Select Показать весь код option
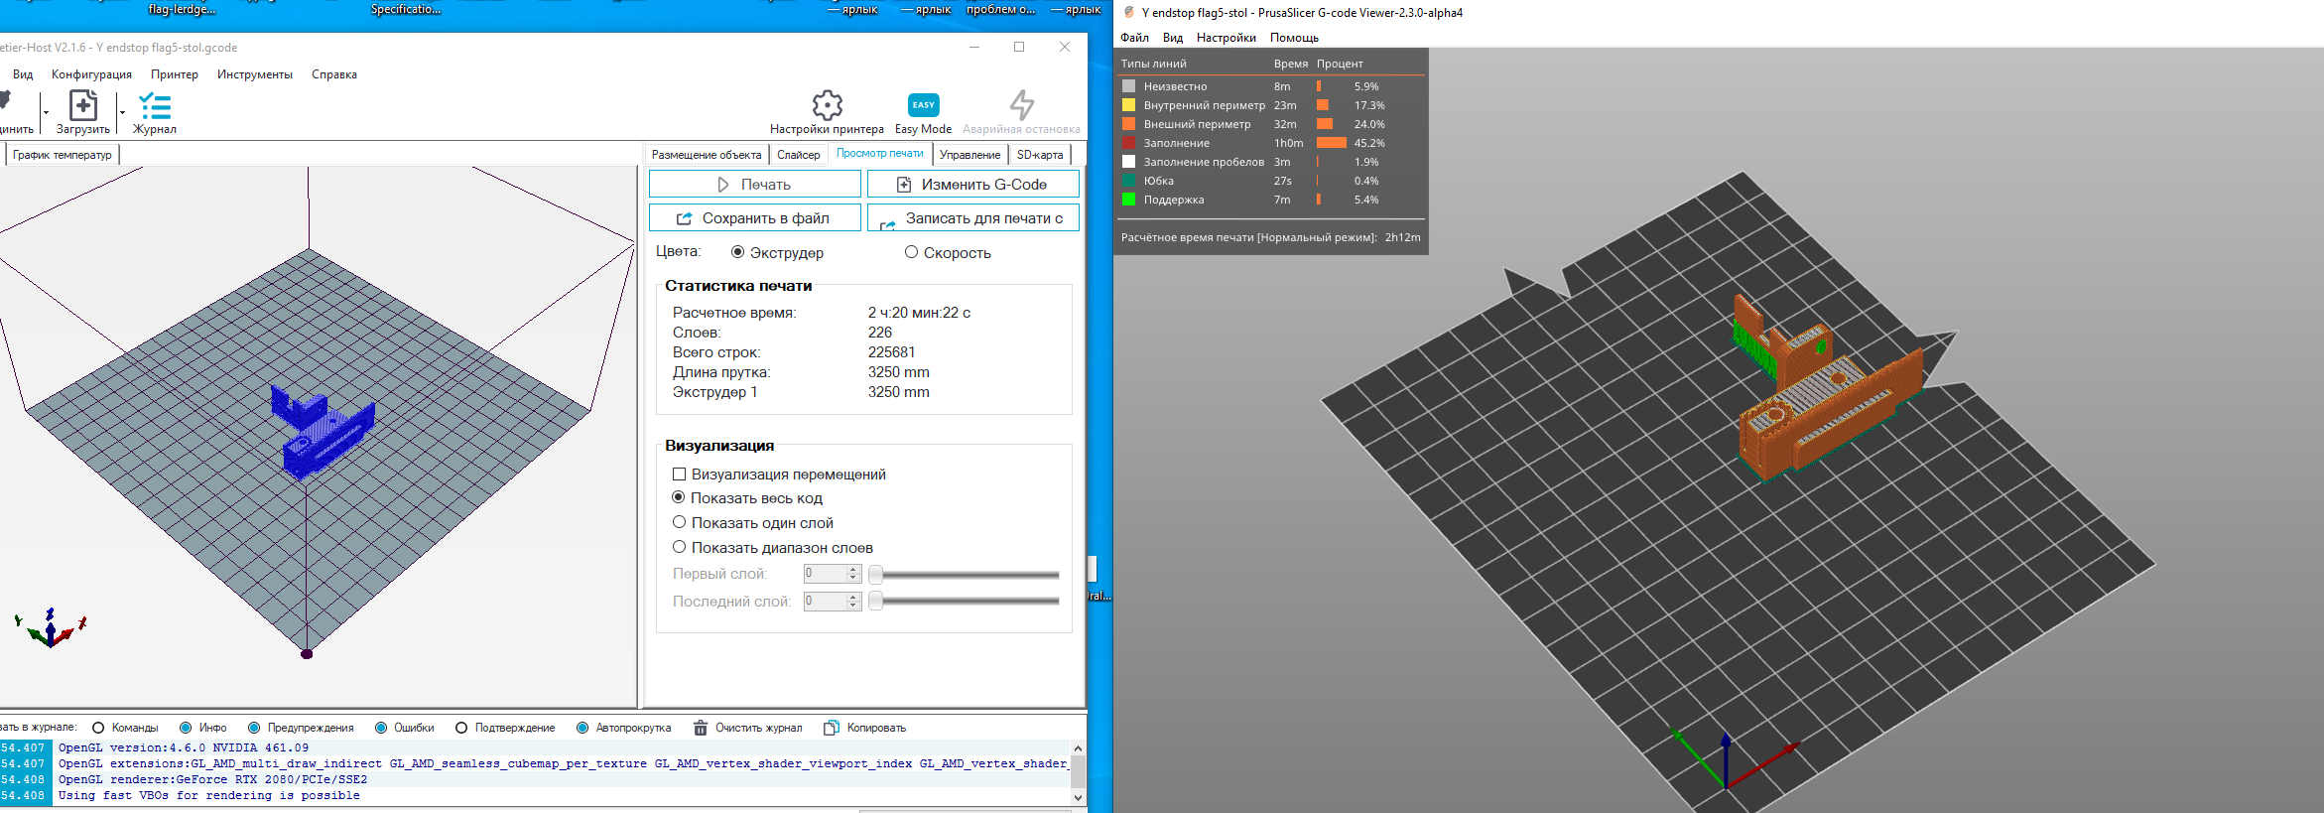The width and height of the screenshot is (2324, 813). pyautogui.click(x=679, y=497)
